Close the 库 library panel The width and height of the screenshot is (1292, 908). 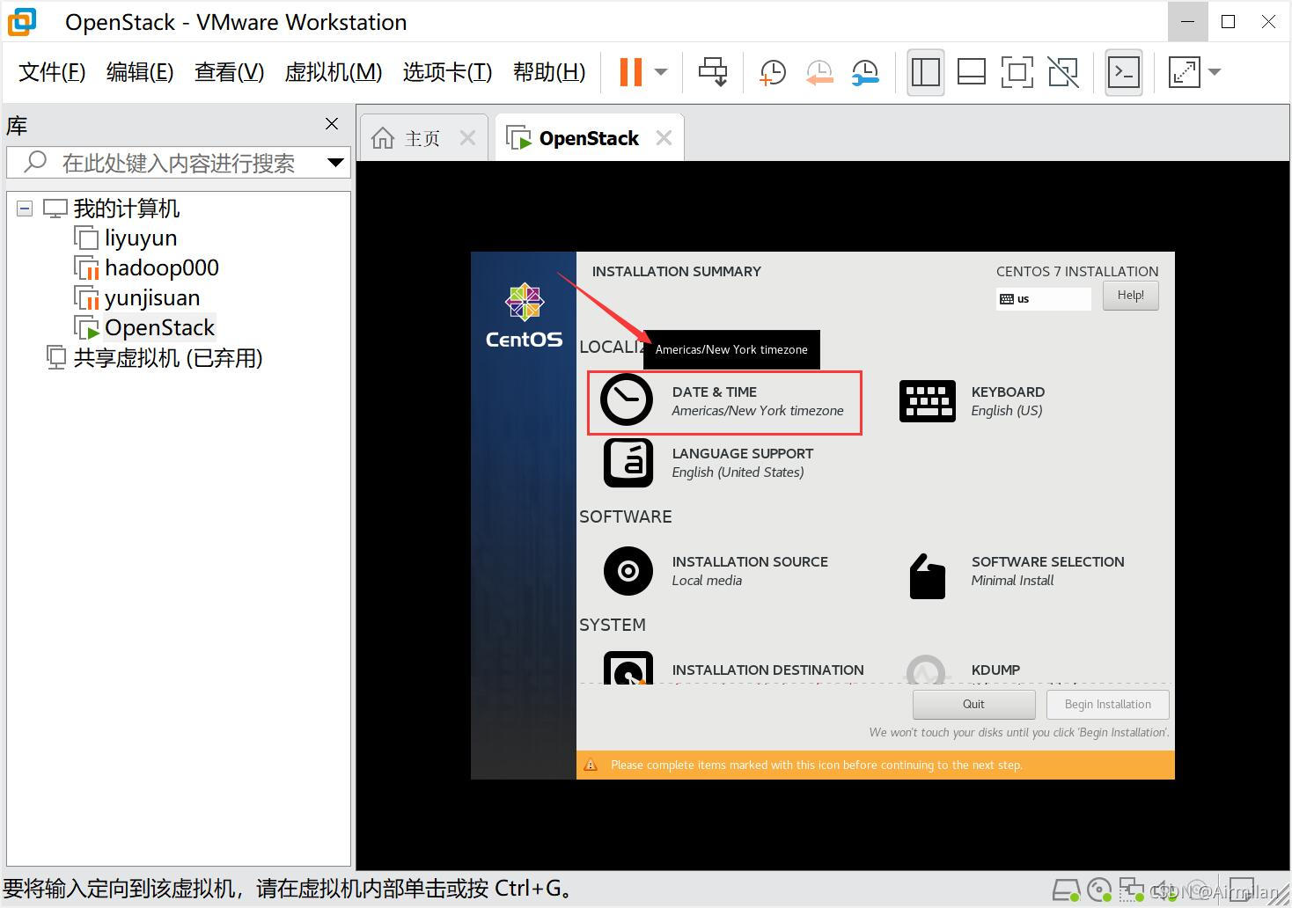[332, 124]
